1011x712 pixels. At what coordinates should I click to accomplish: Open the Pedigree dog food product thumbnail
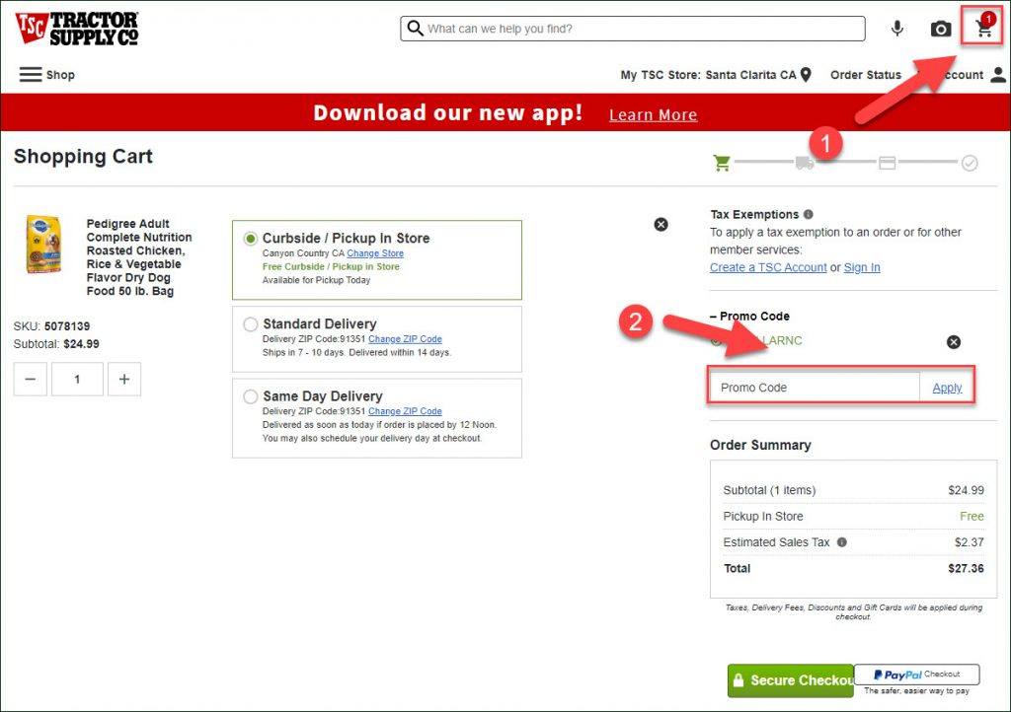pos(44,244)
